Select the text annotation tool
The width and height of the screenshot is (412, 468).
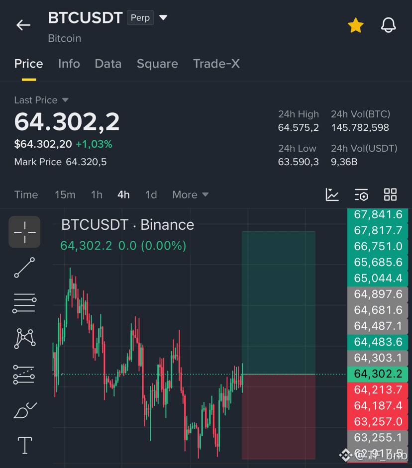[x=25, y=445]
